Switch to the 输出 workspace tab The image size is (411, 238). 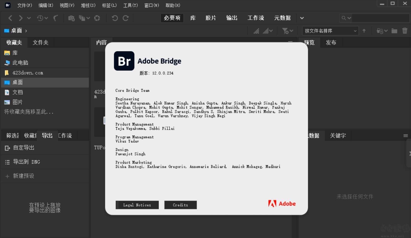click(232, 18)
